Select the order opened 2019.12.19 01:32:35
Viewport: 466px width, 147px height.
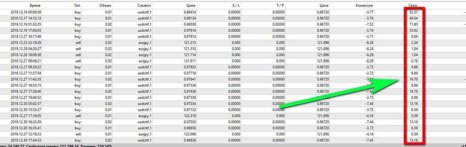(x=233, y=24)
